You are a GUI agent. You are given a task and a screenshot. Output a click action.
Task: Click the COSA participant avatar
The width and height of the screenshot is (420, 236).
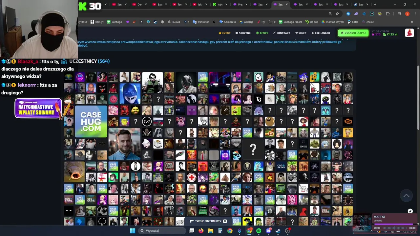pyautogui.click(x=169, y=166)
